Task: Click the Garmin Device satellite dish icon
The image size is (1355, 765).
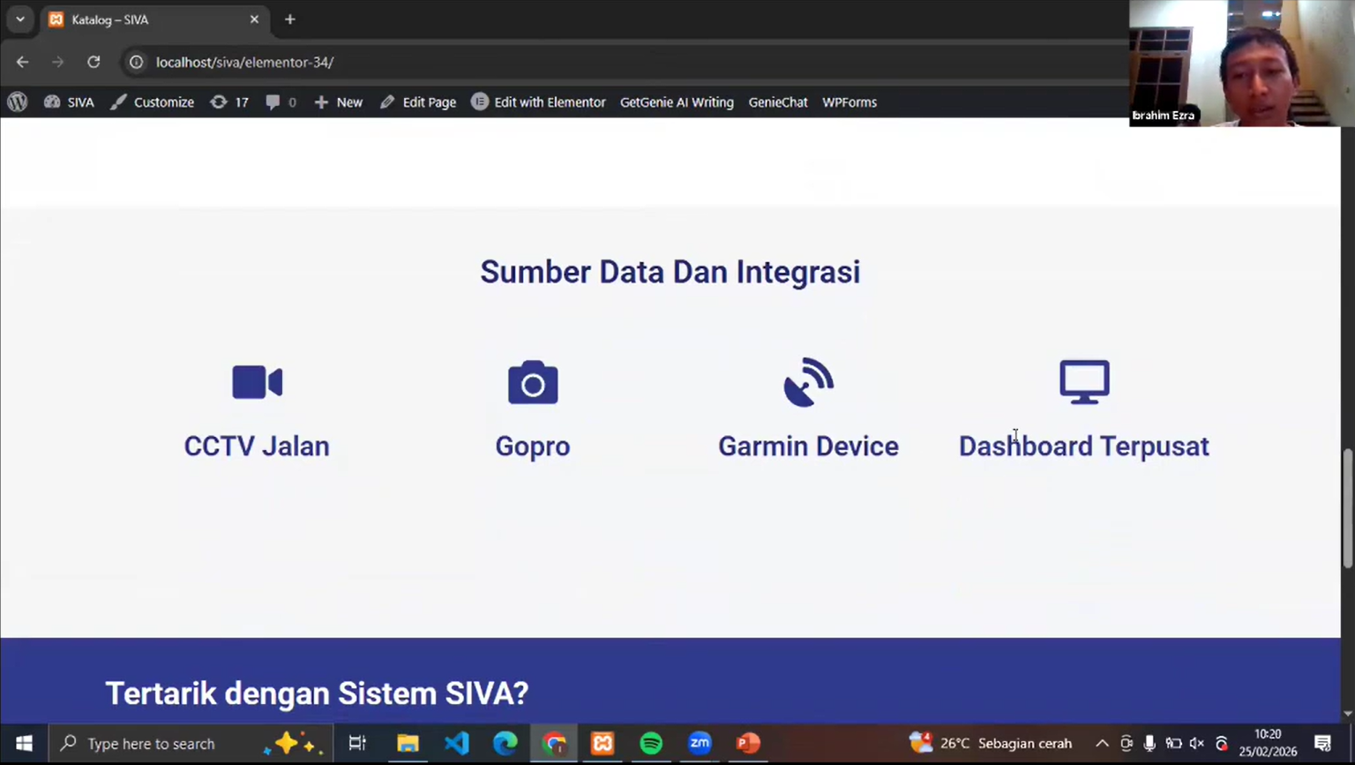Action: point(808,382)
